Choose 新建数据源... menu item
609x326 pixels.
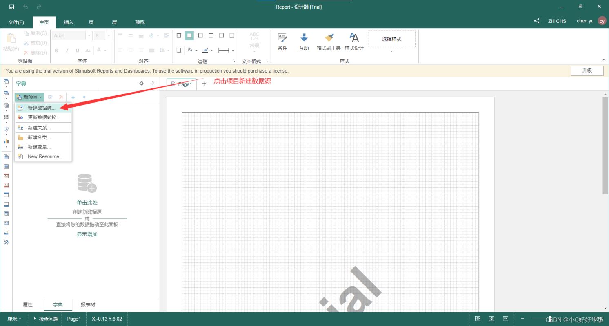(44, 108)
